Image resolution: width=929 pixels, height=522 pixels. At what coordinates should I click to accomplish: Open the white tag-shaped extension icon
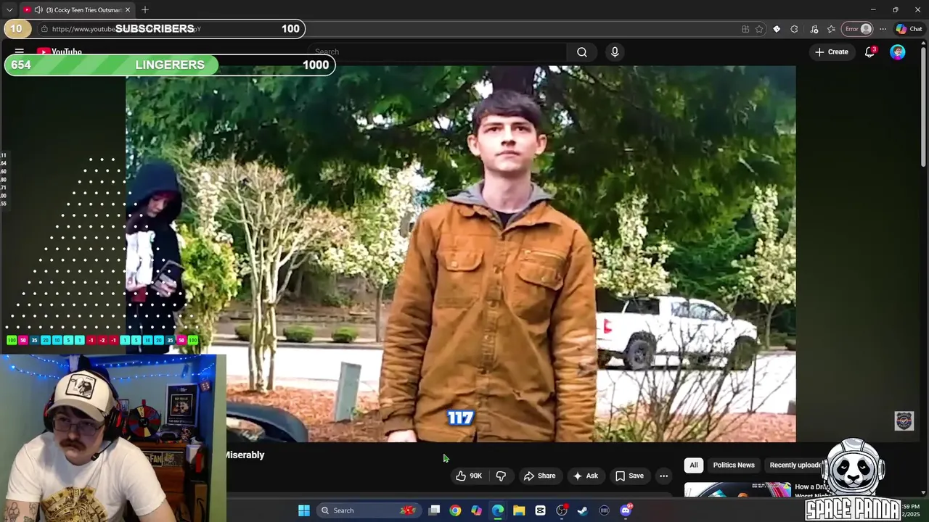click(777, 29)
